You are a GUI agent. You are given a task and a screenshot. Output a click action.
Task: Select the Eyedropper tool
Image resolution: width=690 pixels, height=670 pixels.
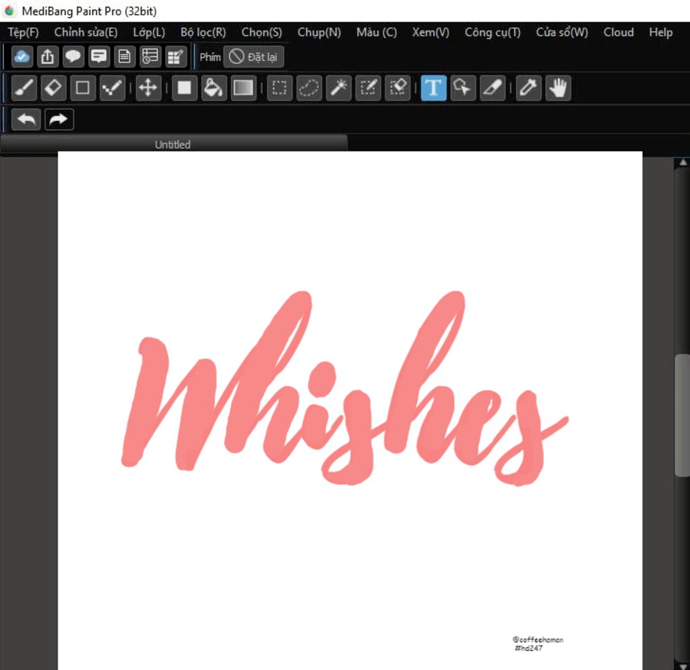click(x=528, y=88)
